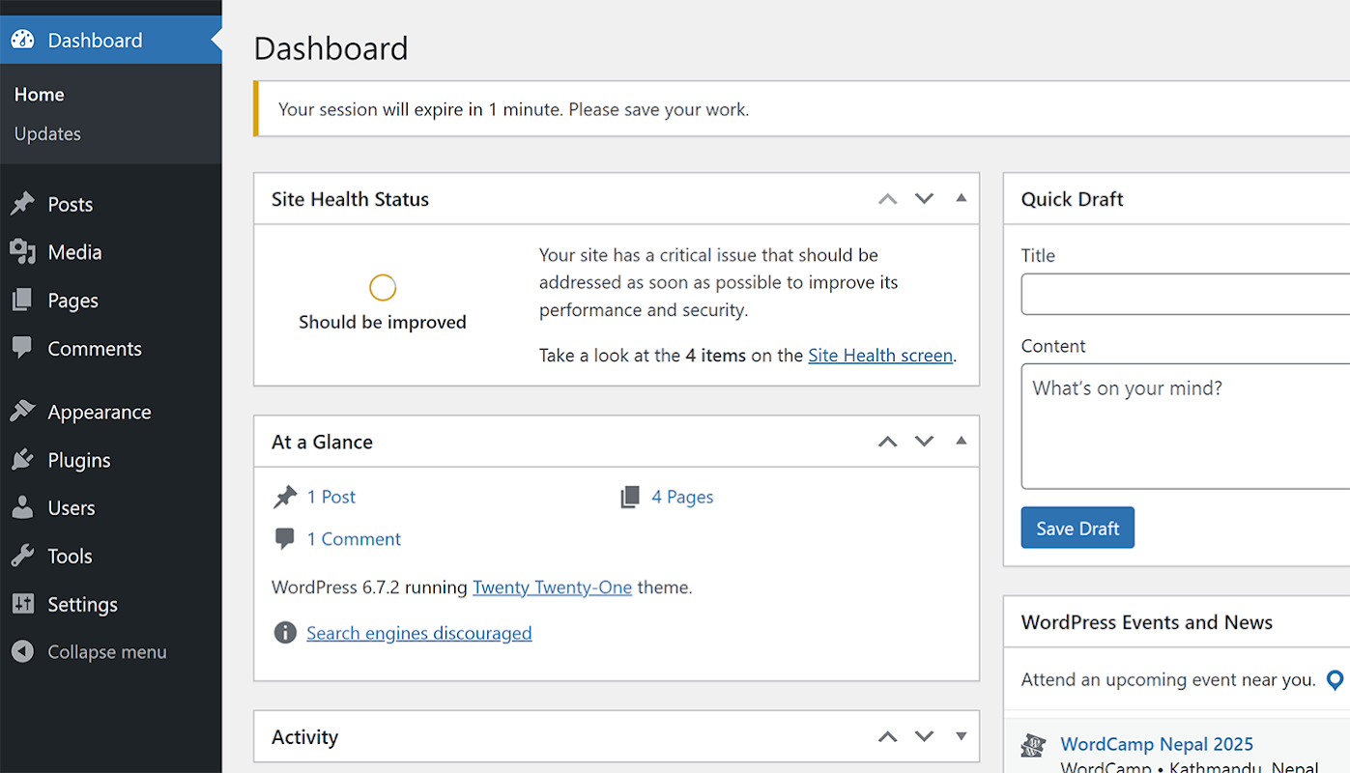Click the location pin icon in Events
1350x773 pixels.
[1335, 680]
